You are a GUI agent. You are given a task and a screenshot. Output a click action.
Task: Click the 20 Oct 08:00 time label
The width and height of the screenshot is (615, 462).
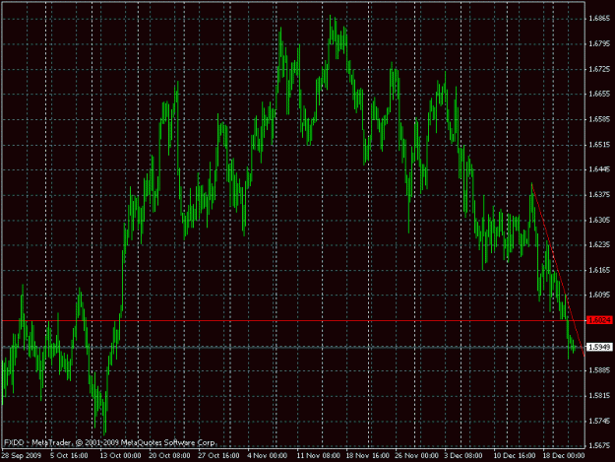click(169, 456)
